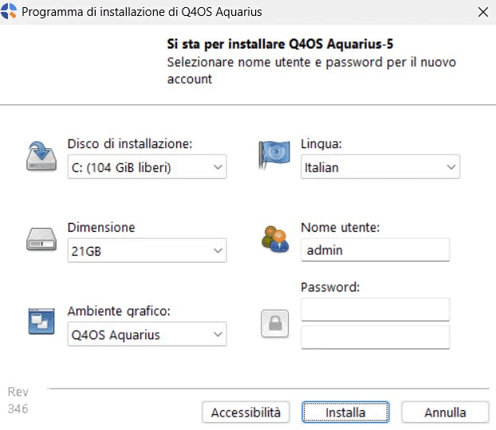The height and width of the screenshot is (430, 496).
Task: Click the 'Disco di installazione:' label
Action: coord(130,144)
